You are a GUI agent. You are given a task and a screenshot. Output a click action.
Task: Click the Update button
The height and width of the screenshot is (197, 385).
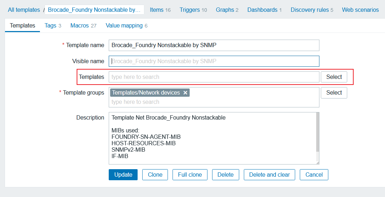tap(123, 175)
